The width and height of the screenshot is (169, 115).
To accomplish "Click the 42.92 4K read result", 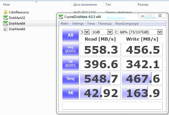I will point(100,93).
